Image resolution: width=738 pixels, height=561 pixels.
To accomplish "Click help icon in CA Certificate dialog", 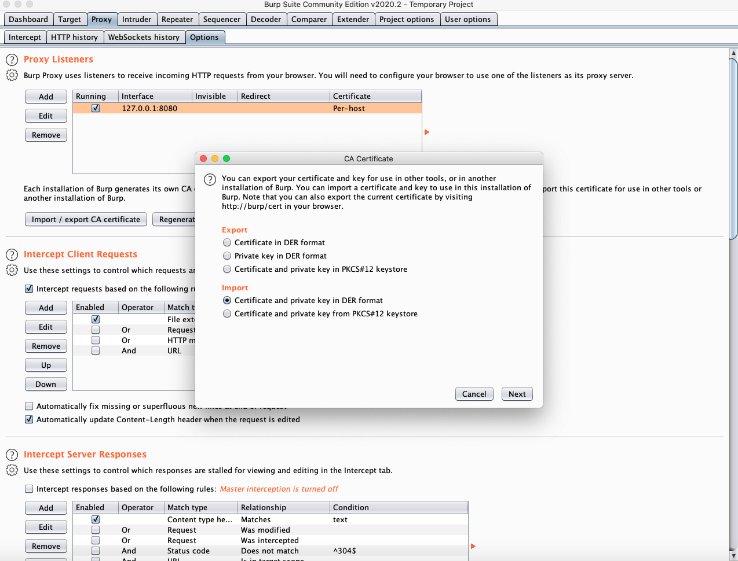I will click(x=210, y=180).
